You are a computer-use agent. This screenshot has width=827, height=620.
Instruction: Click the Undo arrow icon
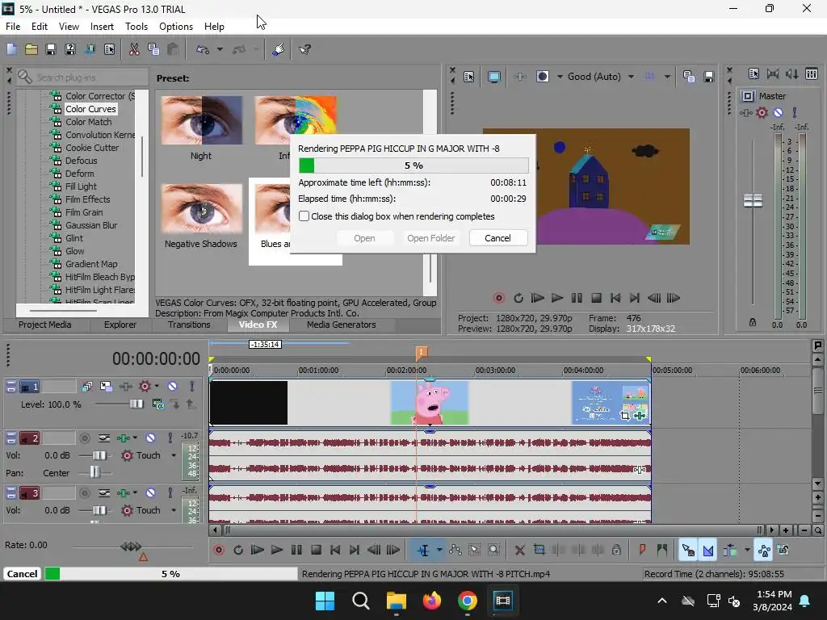203,49
